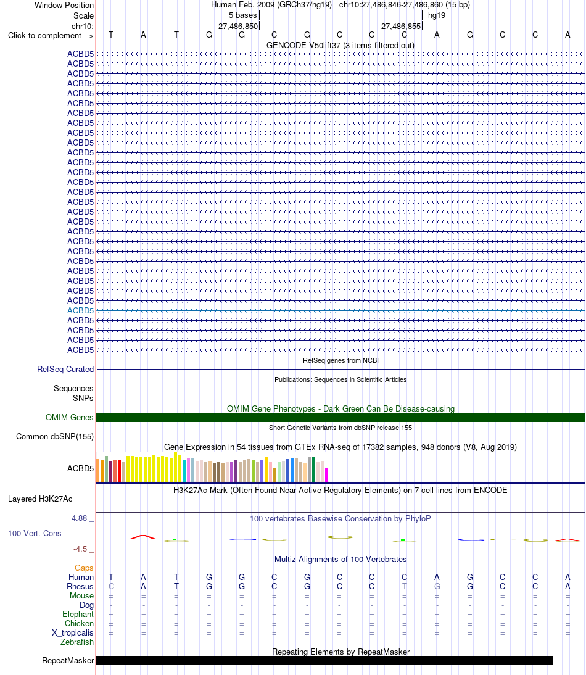
Task: Click the 'Human' alignment row label
Action: click(81, 578)
